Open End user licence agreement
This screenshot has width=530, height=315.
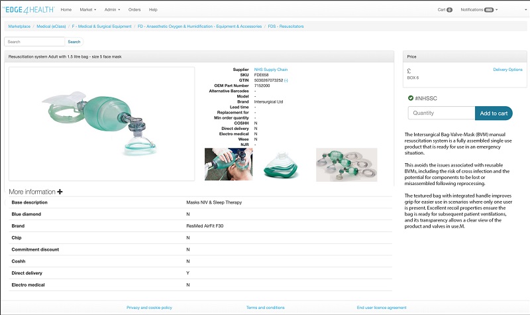382,308
